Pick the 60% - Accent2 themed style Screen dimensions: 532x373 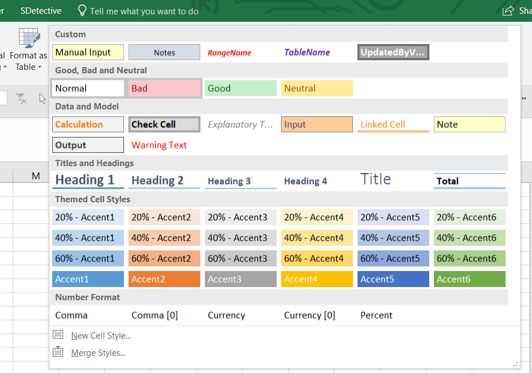164,258
